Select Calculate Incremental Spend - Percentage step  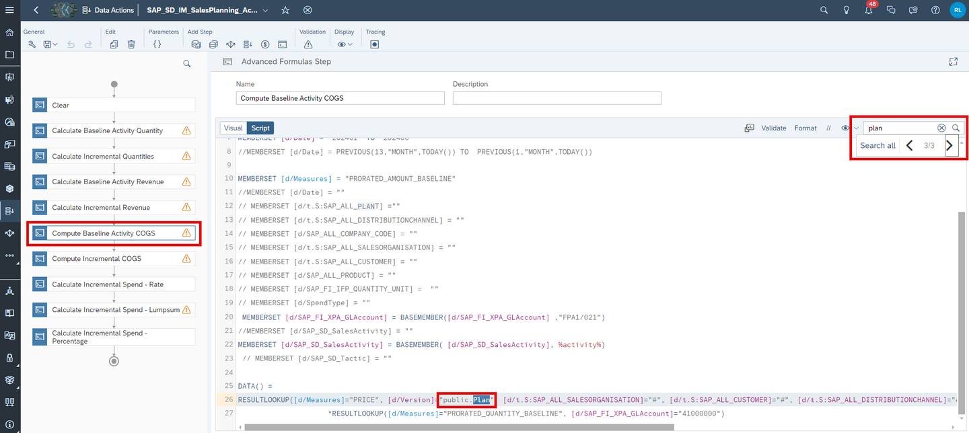[114, 337]
